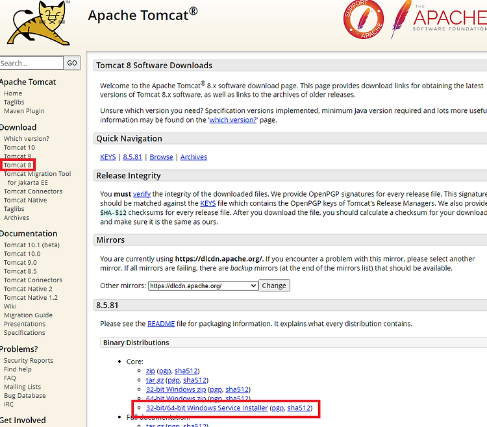This screenshot has width=487, height=427.
Task: Open Security Reports under Problems
Action: 29,360
